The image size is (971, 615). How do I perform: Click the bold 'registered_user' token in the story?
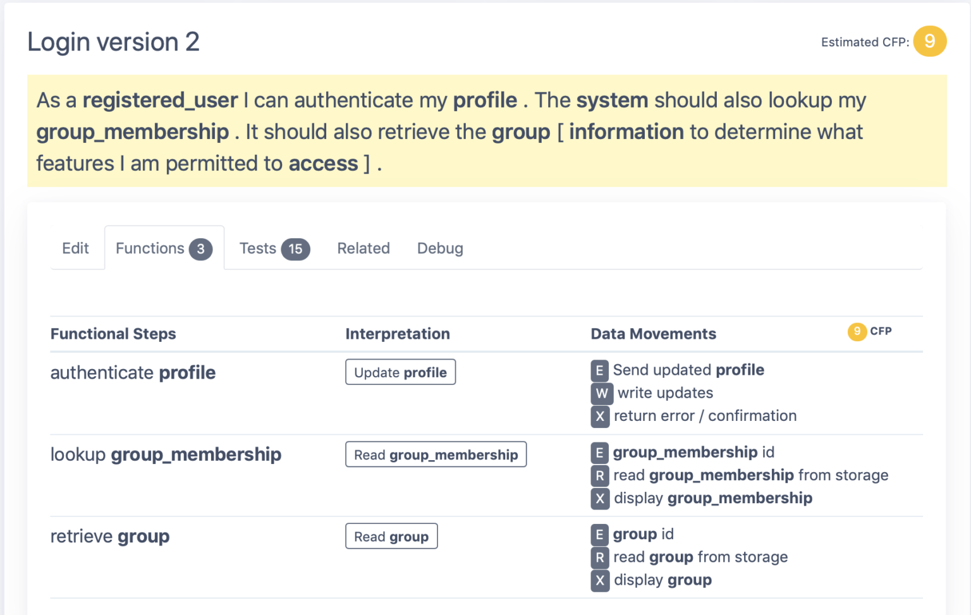159,100
